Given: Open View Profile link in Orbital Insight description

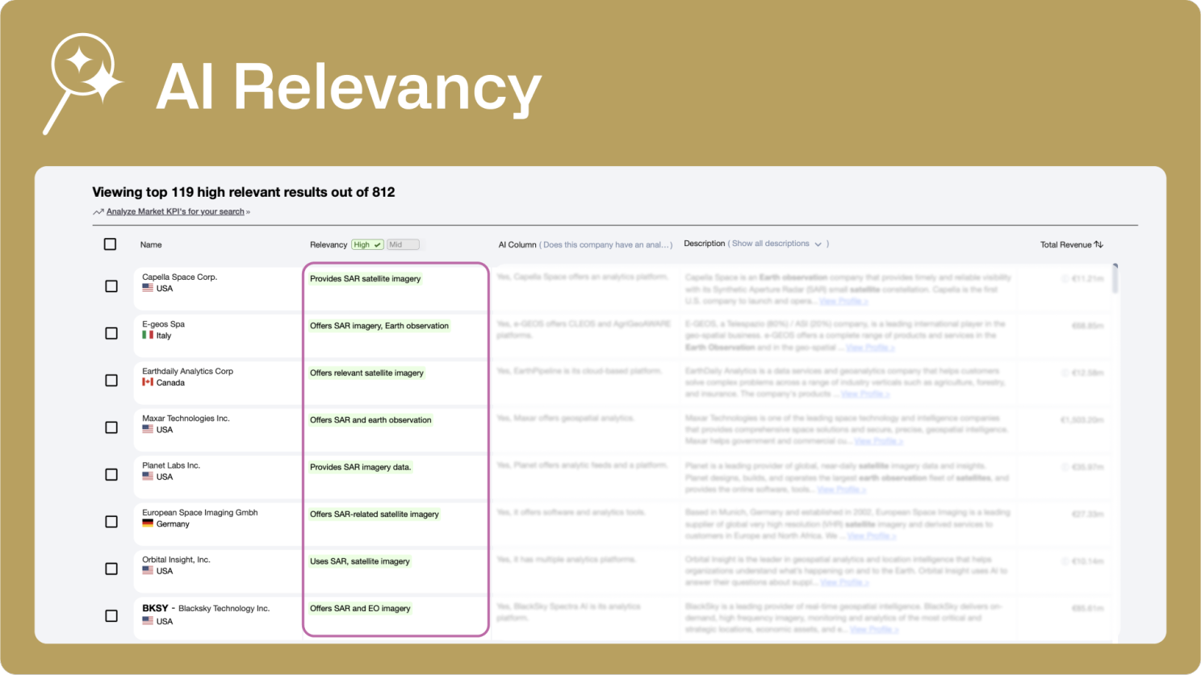Looking at the screenshot, I should pyautogui.click(x=844, y=582).
